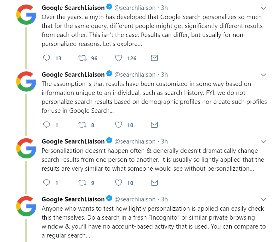Open the Google logo profile avatar
This screenshot has width=279, height=242.
click(26, 14)
